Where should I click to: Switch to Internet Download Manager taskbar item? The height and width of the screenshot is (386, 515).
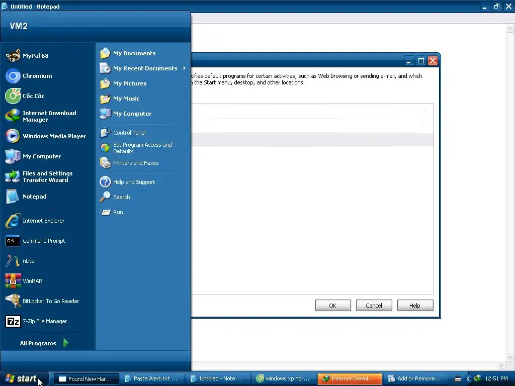click(x=350, y=379)
